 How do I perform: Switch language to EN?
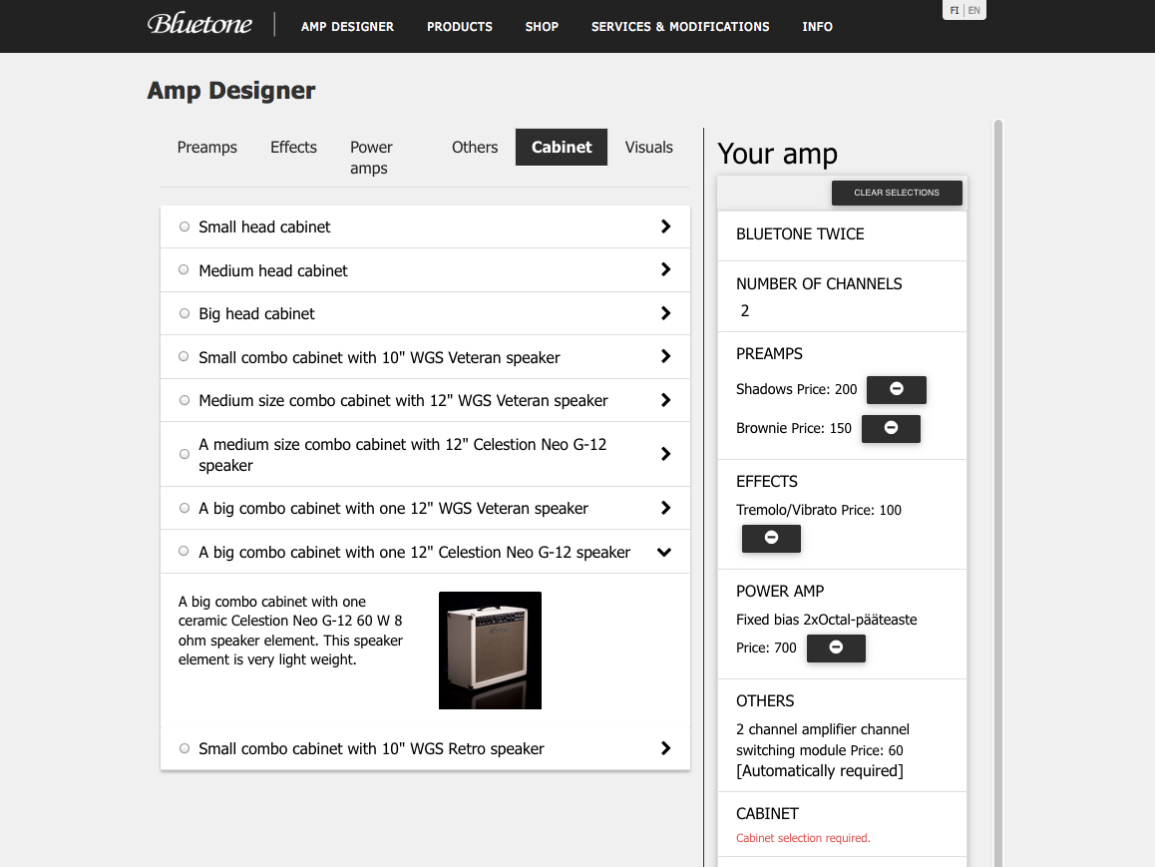pos(974,10)
